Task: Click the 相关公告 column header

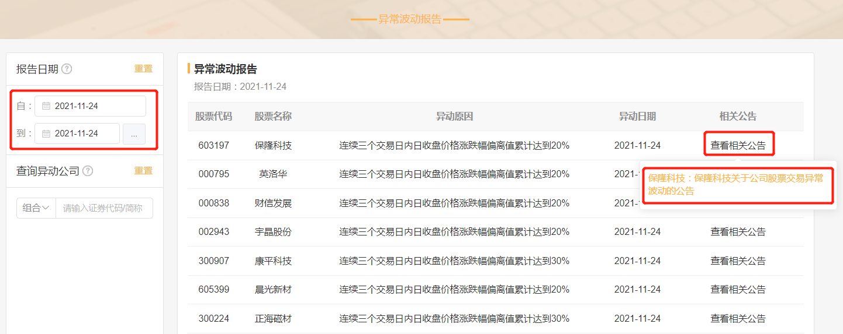Action: click(738, 117)
